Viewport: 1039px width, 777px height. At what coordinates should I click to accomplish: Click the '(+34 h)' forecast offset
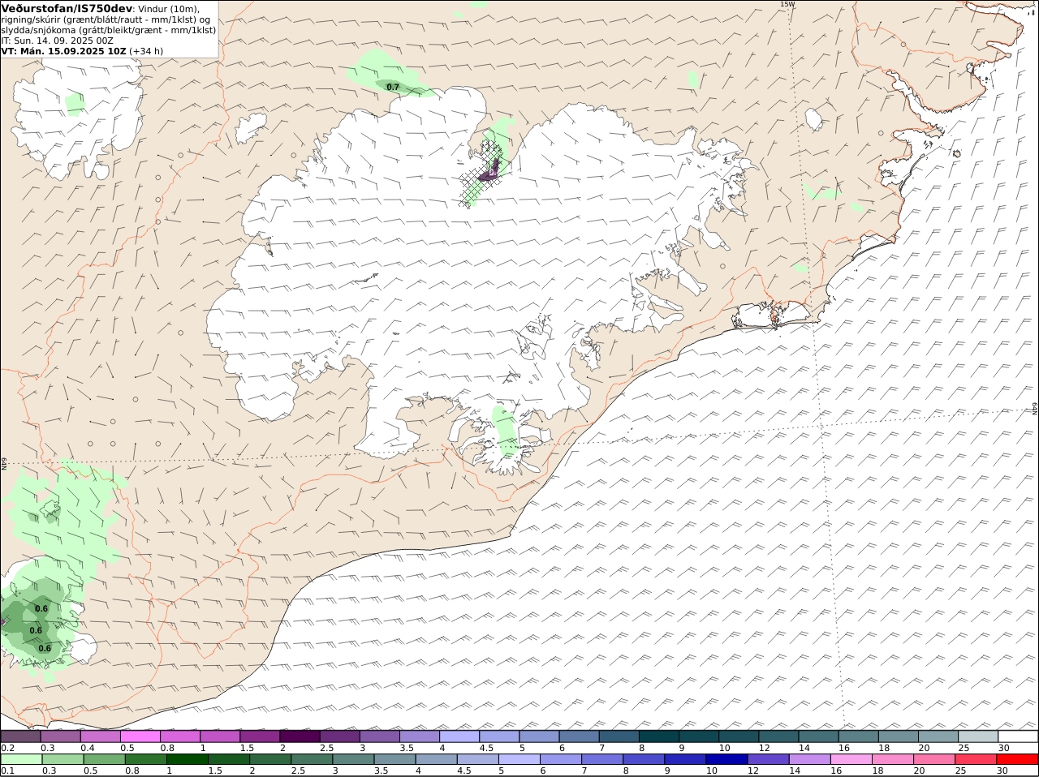click(x=147, y=51)
